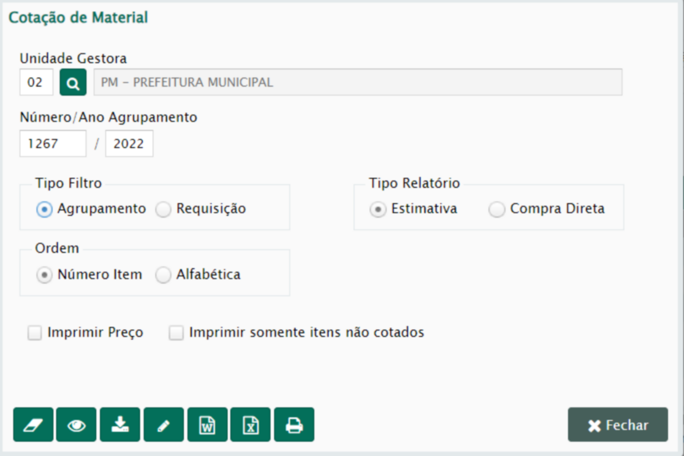Viewport: 684px width, 456px height.
Task: Order by Número Item
Action: pos(44,275)
